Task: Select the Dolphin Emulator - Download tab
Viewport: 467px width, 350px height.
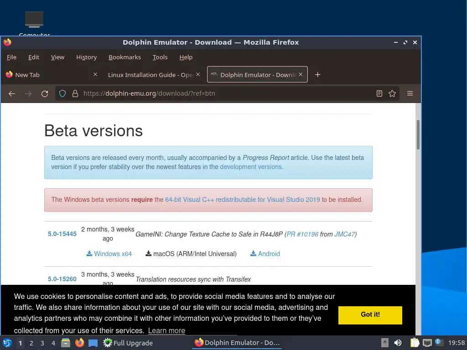Action: click(257, 74)
